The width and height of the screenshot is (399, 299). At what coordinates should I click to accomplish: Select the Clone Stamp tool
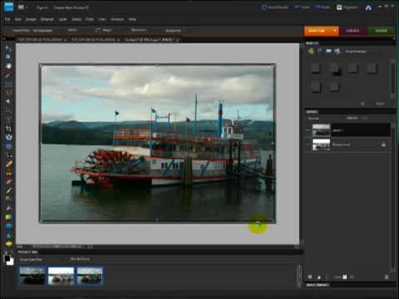[x=8, y=173]
